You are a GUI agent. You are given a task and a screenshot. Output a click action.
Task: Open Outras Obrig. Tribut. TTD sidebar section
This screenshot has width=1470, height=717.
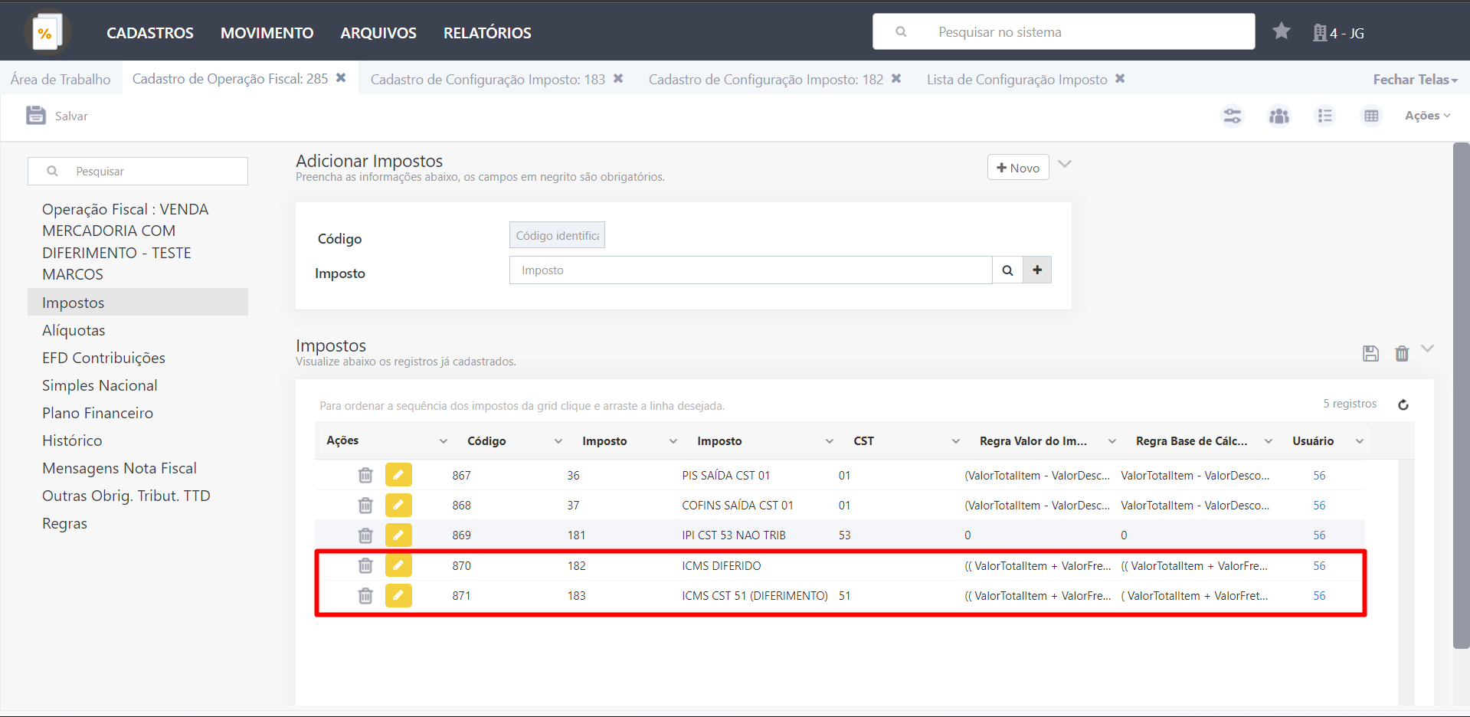[x=126, y=496]
